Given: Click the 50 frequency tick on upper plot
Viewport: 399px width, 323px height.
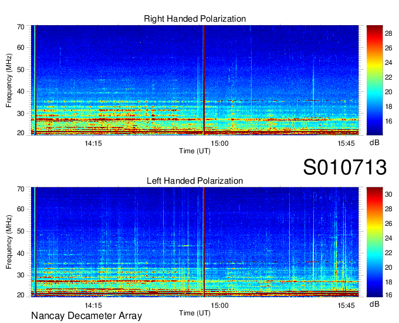Looking at the screenshot, I should tap(21, 70).
